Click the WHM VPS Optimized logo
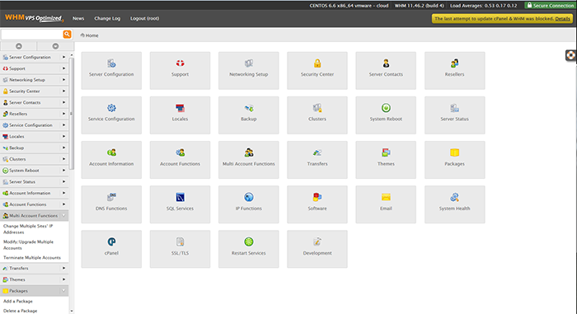577x314 pixels. click(34, 18)
